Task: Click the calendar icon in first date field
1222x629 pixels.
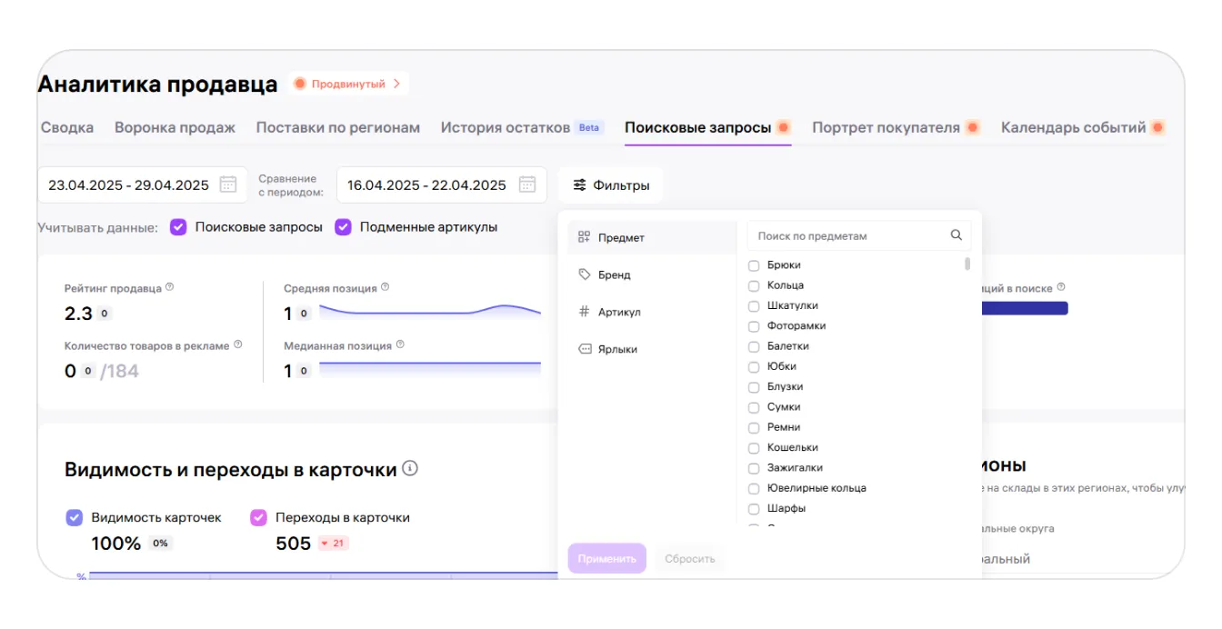Action: (x=228, y=185)
